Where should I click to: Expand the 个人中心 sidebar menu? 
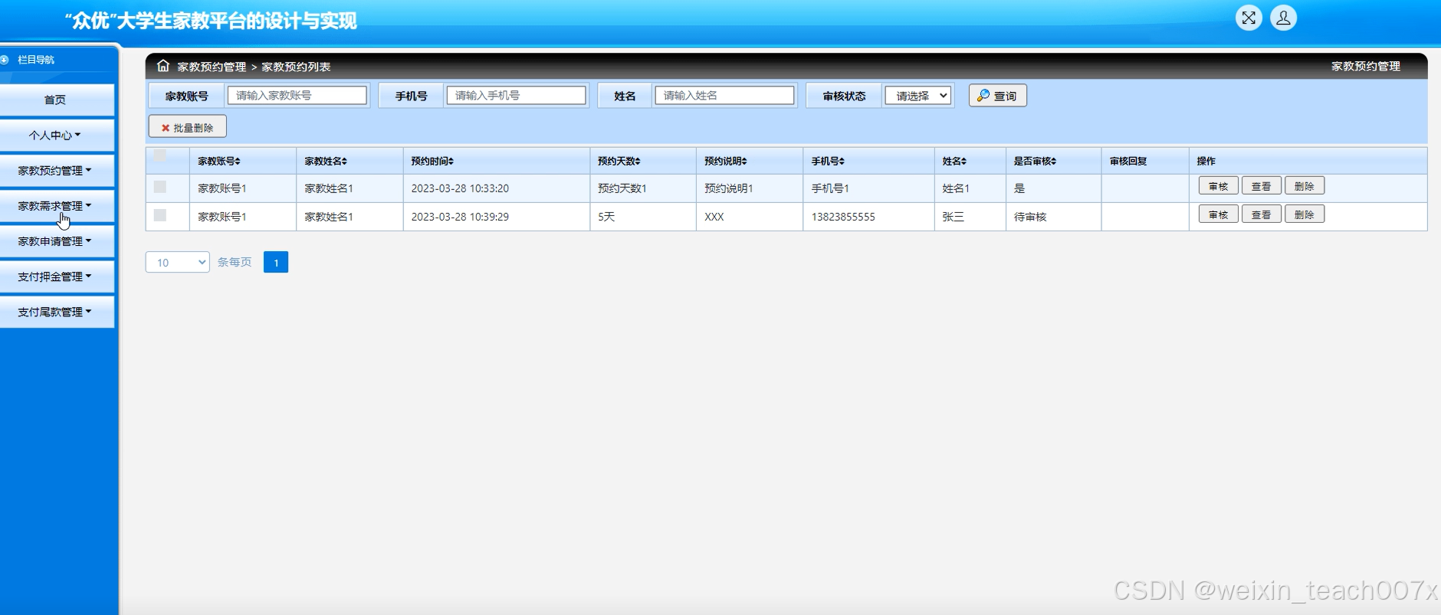[x=56, y=136]
